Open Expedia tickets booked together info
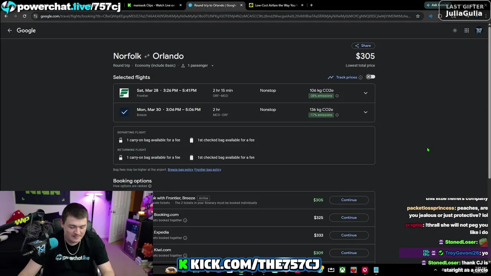 185,238
